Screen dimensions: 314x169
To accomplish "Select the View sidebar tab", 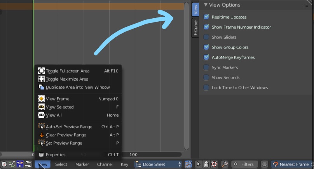I will click(x=195, y=9).
